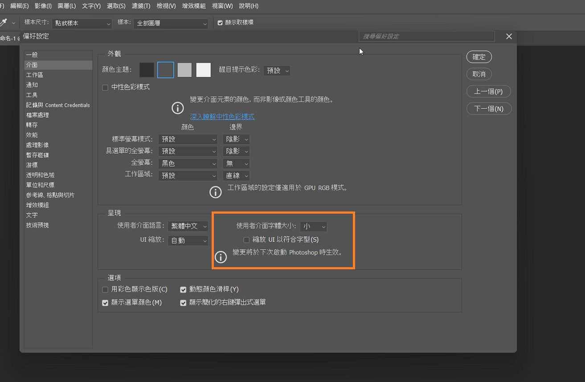Click the 搜尋偏好設定 search field
The width and height of the screenshot is (585, 382).
(426, 36)
